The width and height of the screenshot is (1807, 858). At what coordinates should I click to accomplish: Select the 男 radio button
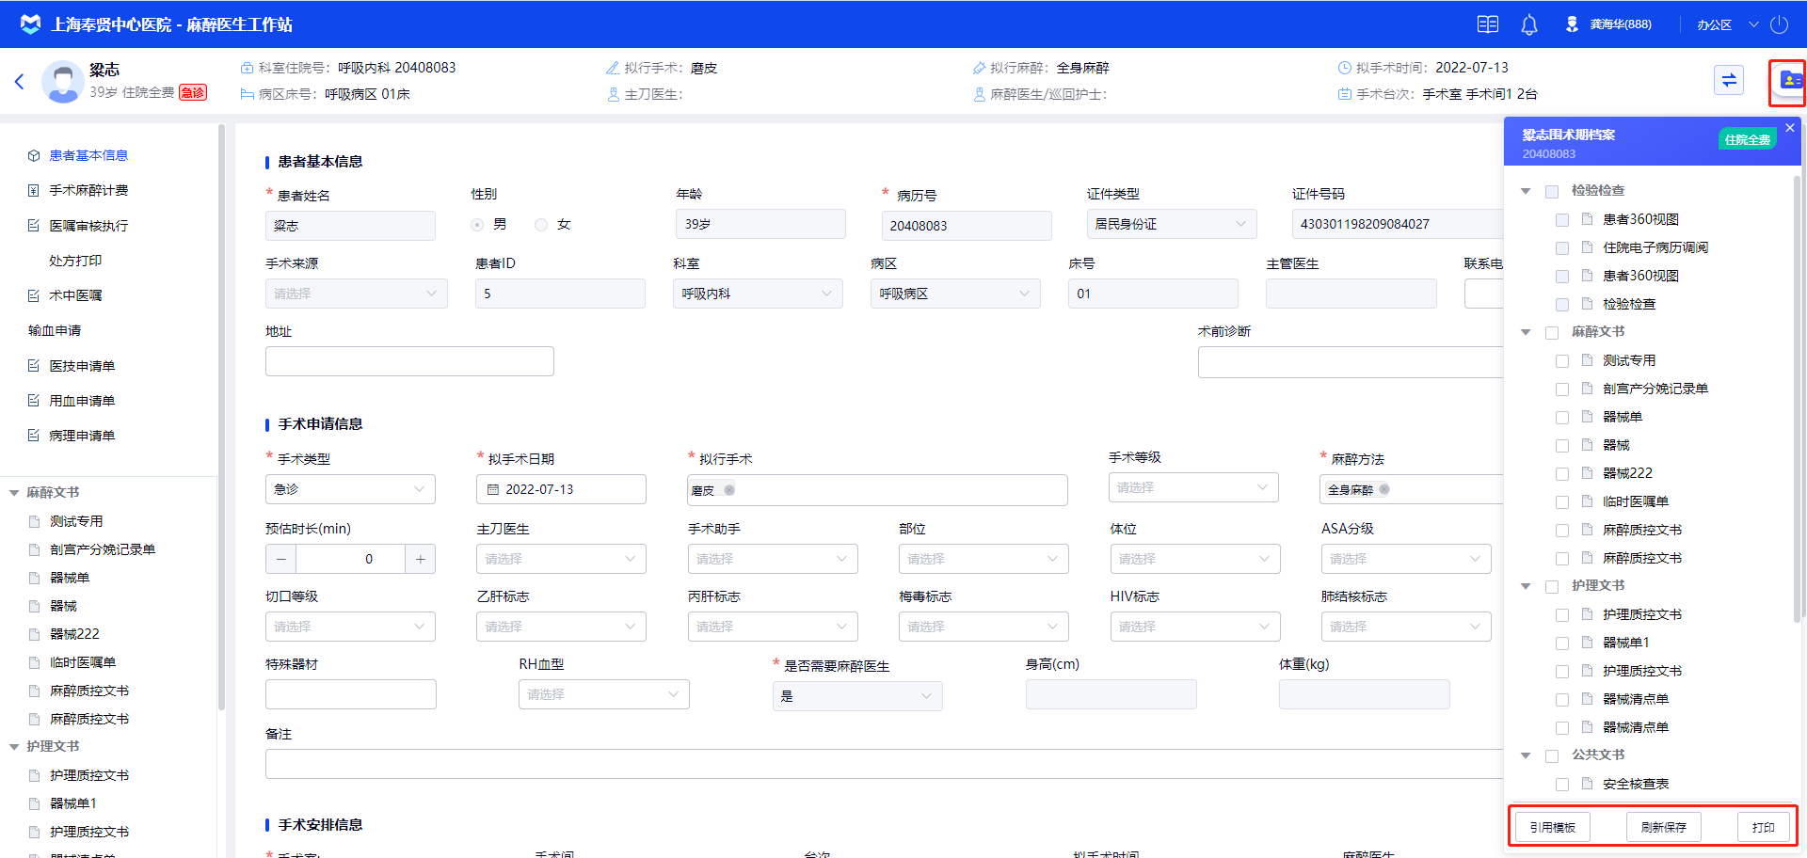(477, 225)
